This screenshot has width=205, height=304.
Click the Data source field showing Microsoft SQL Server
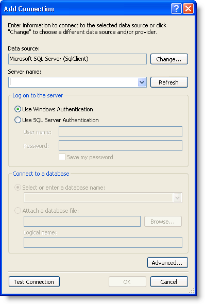(77, 59)
